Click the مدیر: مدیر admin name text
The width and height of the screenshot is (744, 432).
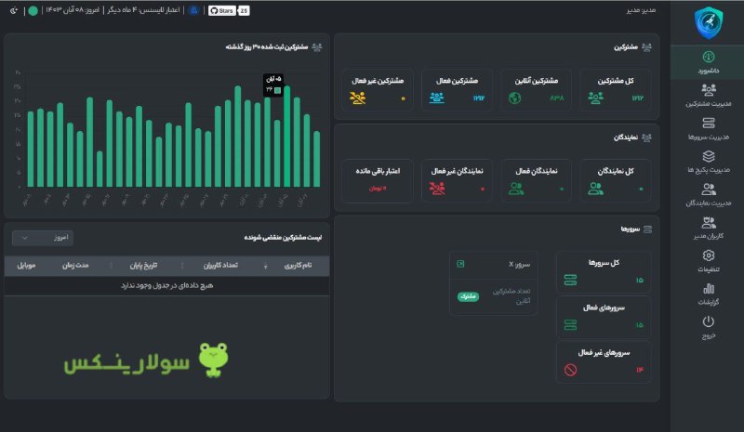click(641, 10)
